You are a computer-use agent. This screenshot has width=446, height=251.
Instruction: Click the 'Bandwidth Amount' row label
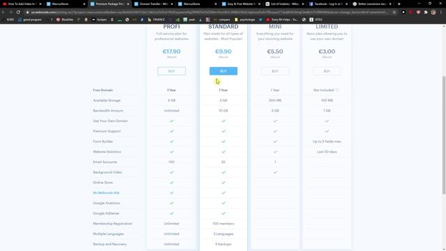[108, 110]
